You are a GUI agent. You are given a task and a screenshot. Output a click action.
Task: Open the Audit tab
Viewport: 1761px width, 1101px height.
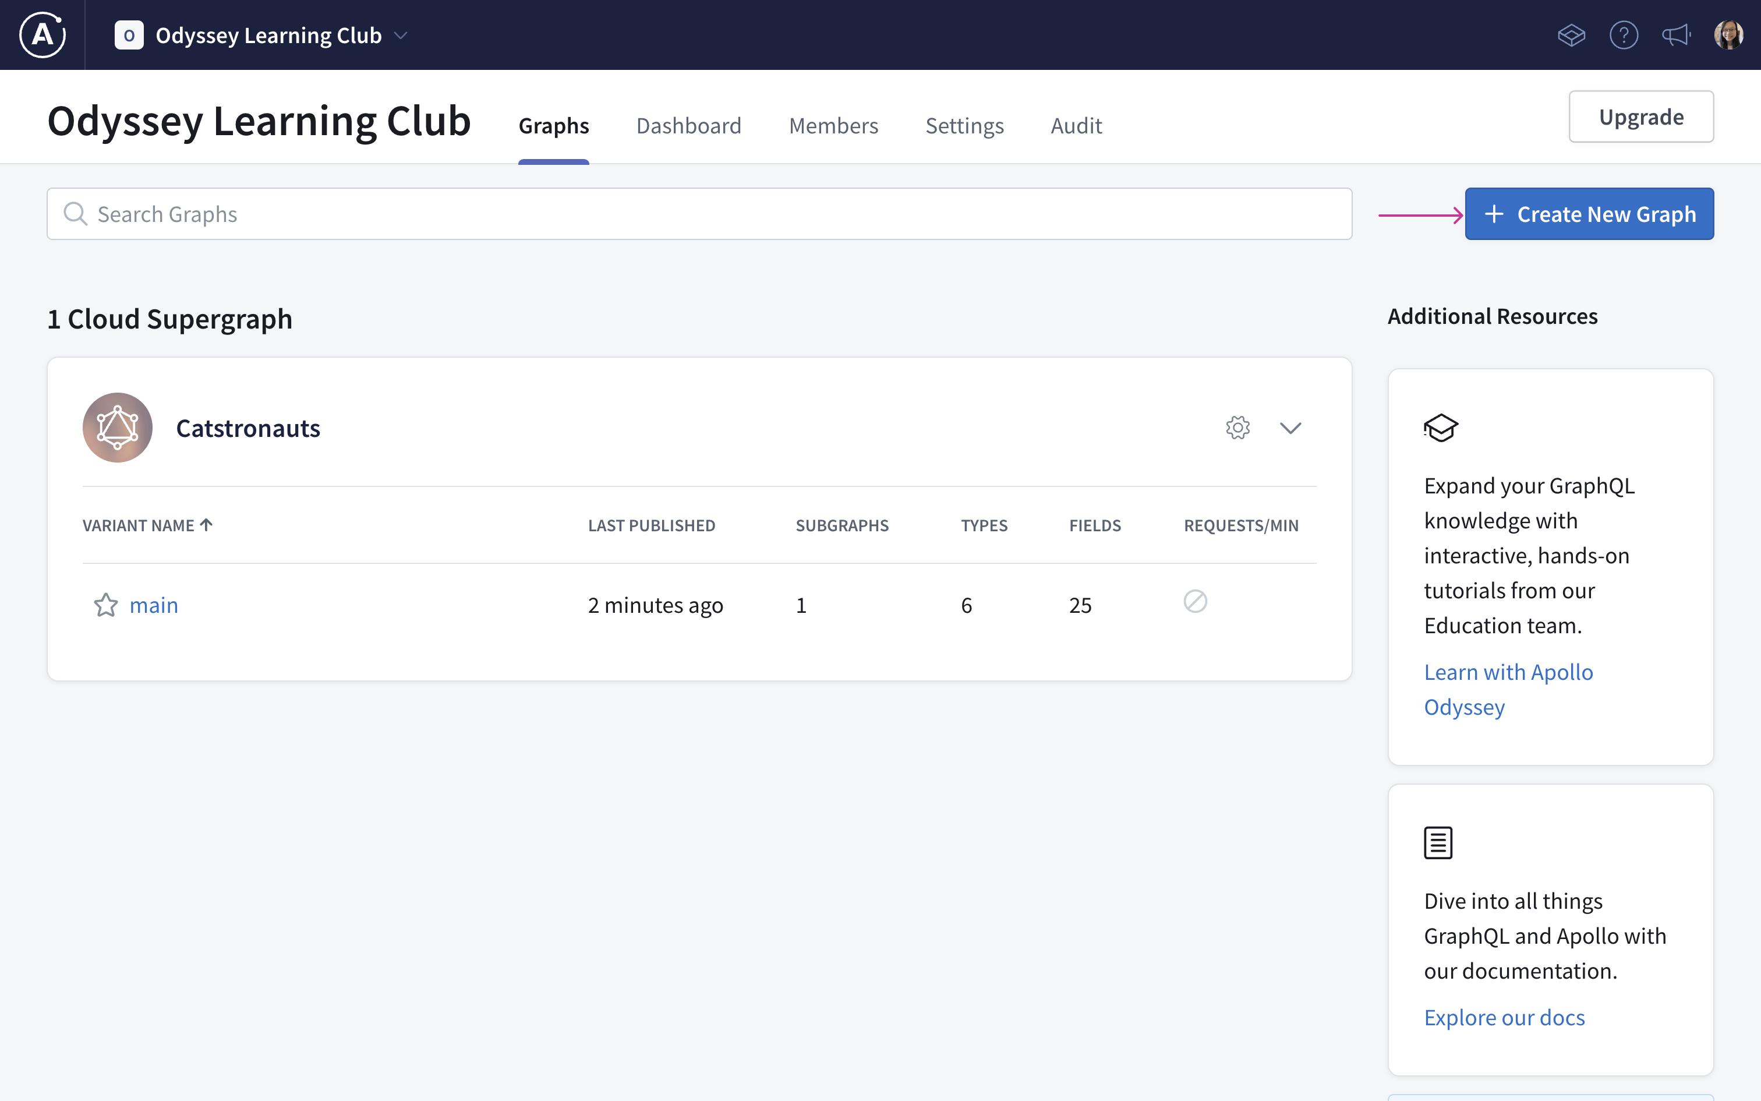click(x=1075, y=124)
